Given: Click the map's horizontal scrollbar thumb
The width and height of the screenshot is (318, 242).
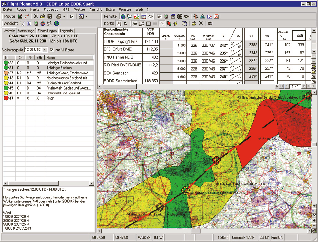Looking at the screenshot, I should pos(196,231).
